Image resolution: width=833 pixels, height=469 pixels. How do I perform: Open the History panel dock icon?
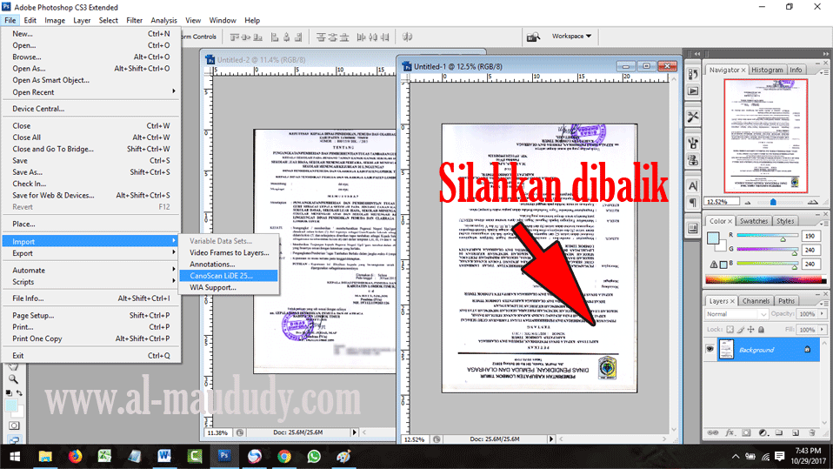pos(693,75)
